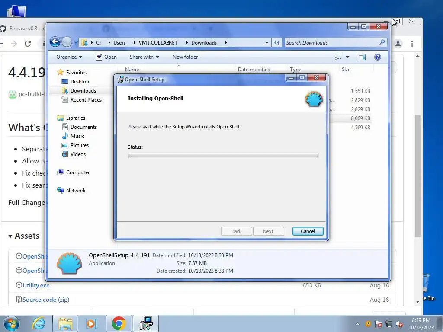Open the Chrome three-dot menu
Viewport: 443px width, 332px height.
pyautogui.click(x=412, y=44)
